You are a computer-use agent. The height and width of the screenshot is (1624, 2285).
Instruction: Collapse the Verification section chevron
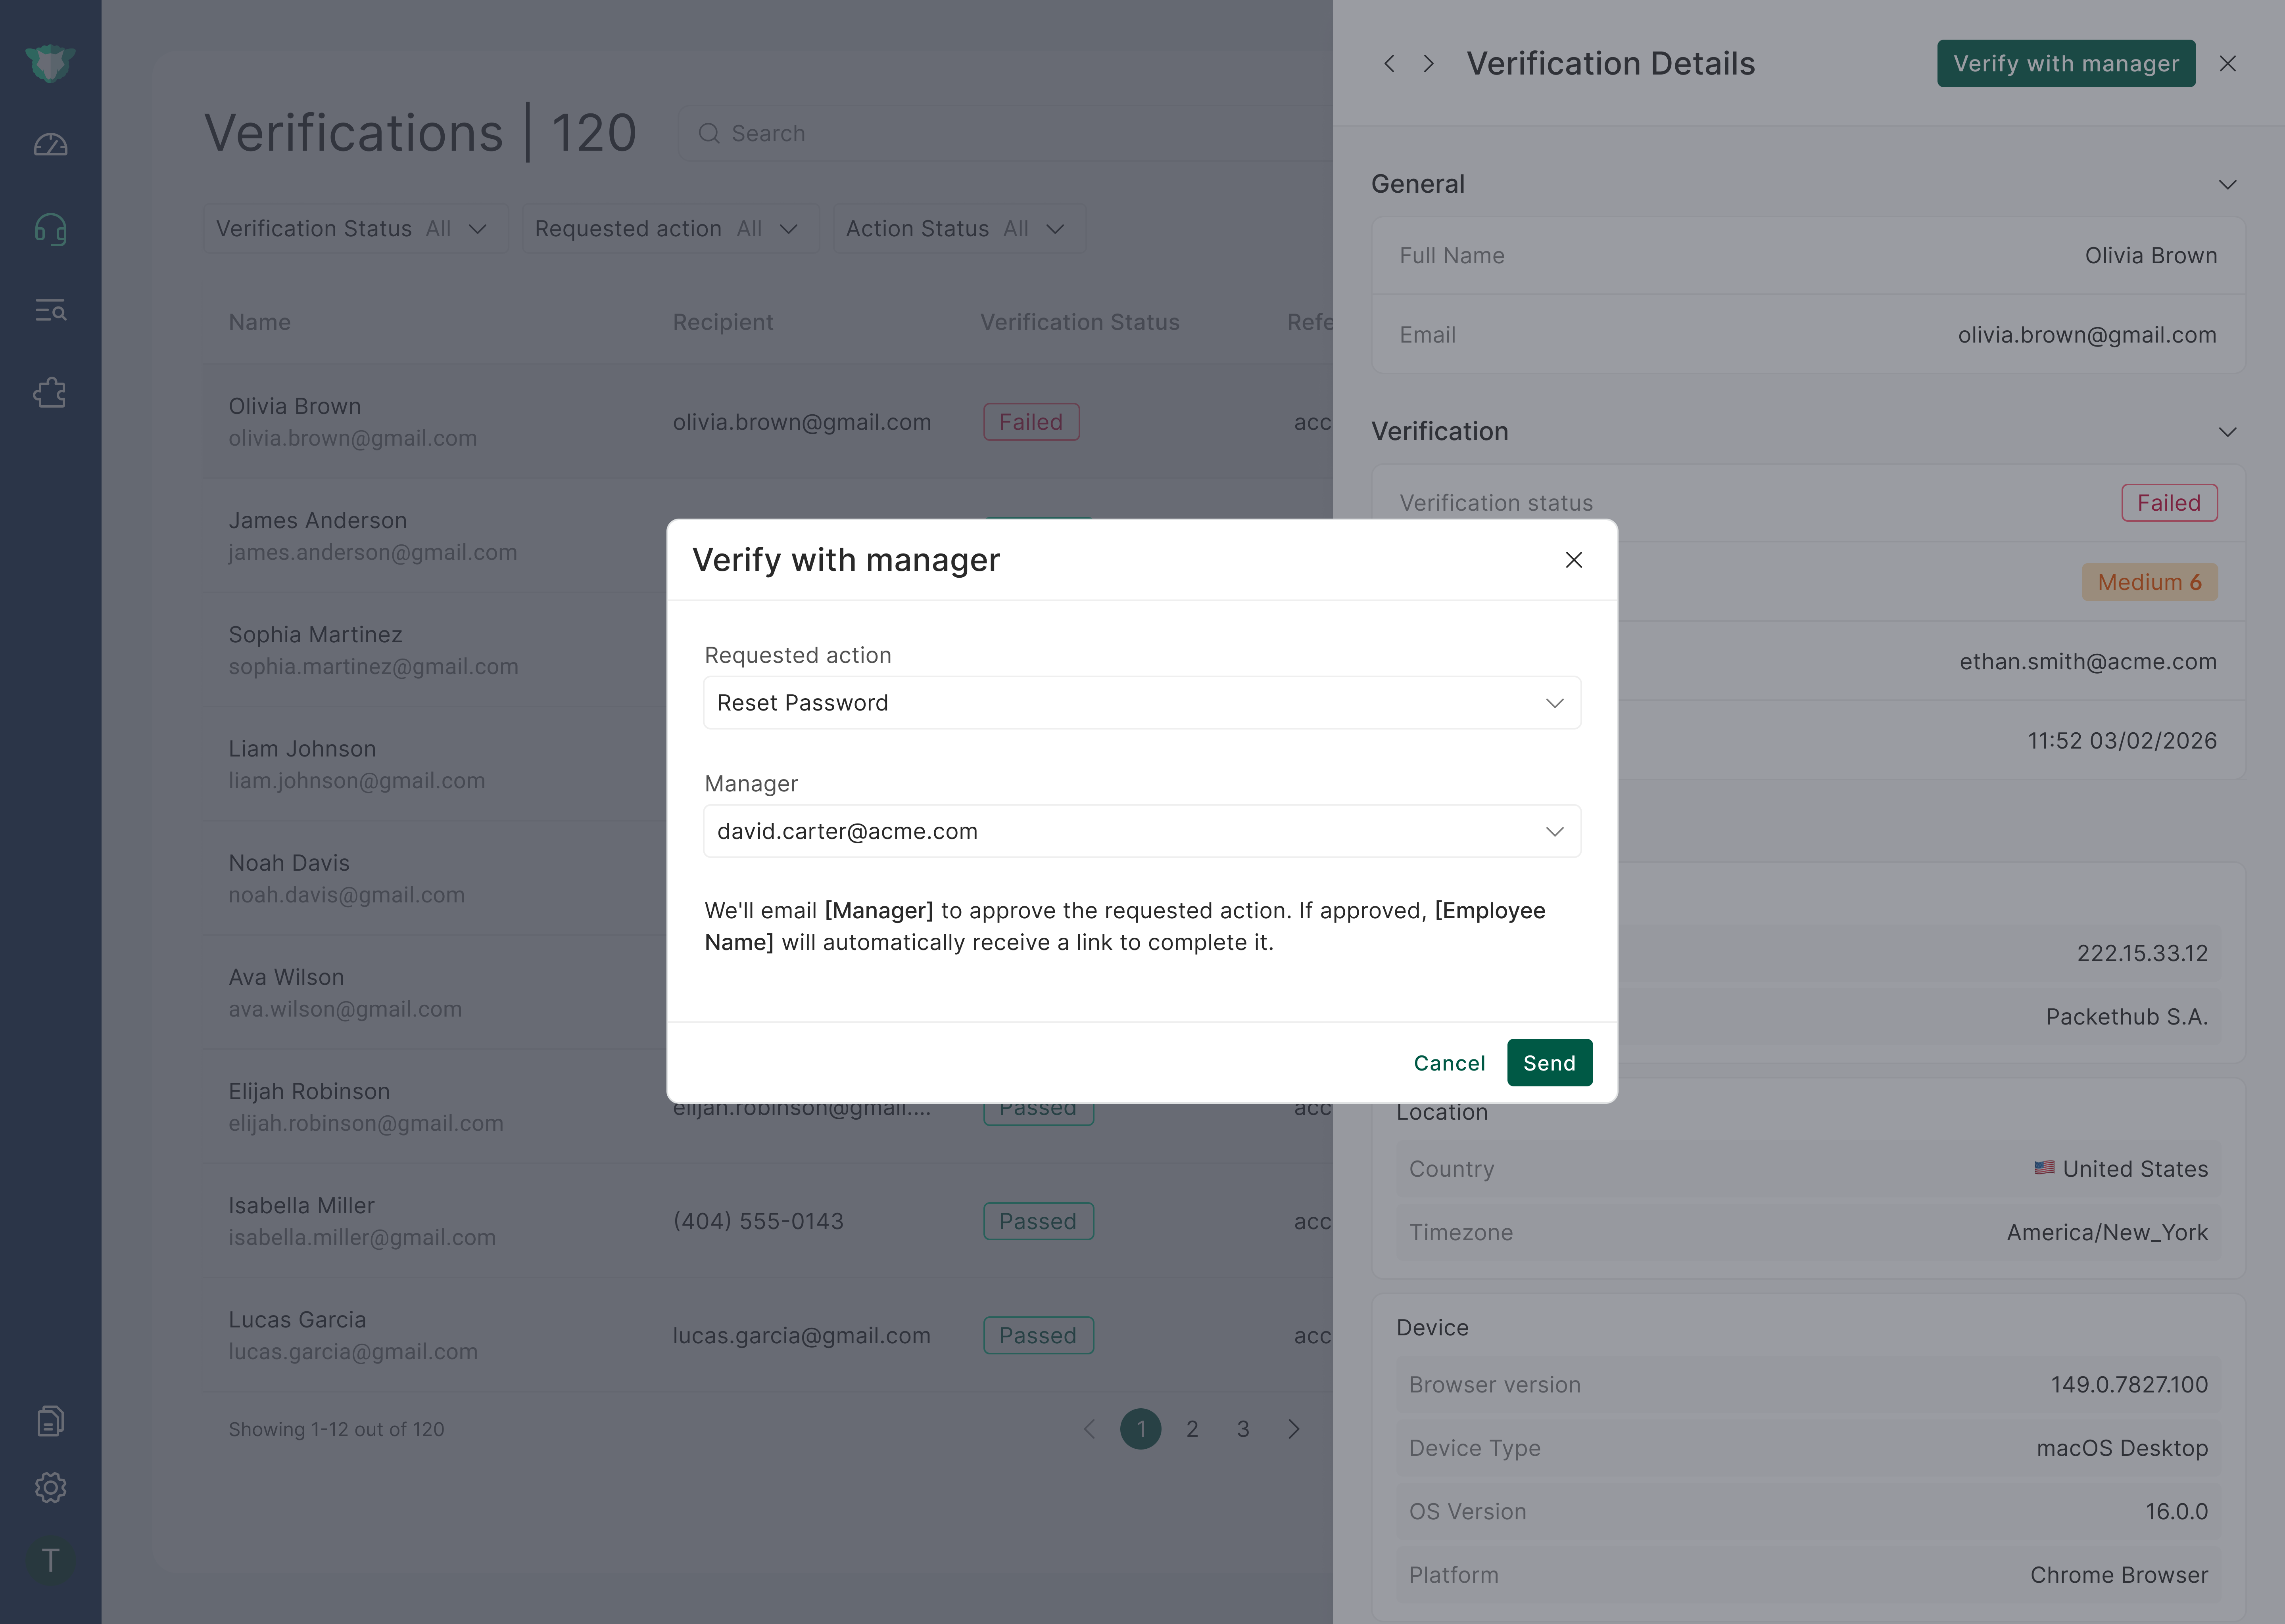click(x=2228, y=432)
